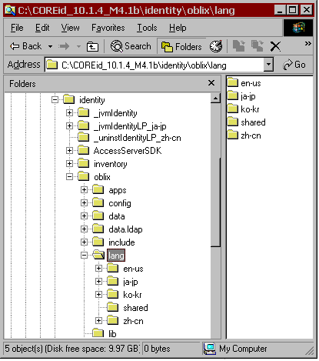Select ko-kr folder icon in file list
The image size is (319, 361).
tap(233, 109)
